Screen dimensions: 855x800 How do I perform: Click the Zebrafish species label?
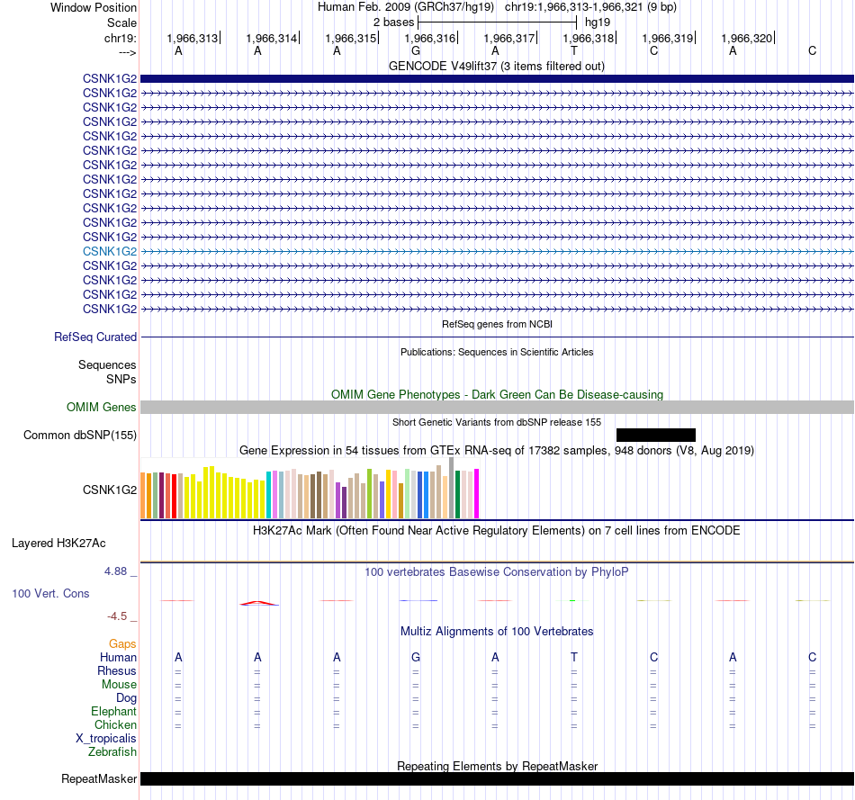(x=112, y=752)
